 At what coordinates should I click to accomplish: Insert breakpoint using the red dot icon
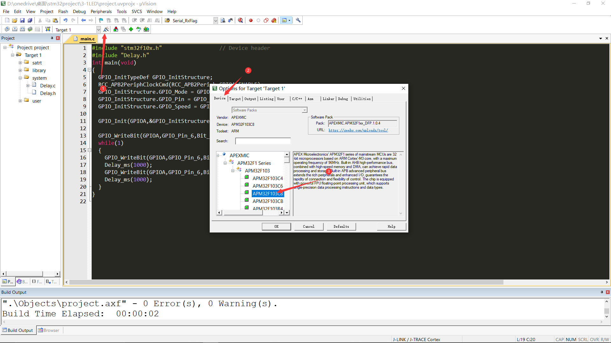click(251, 20)
